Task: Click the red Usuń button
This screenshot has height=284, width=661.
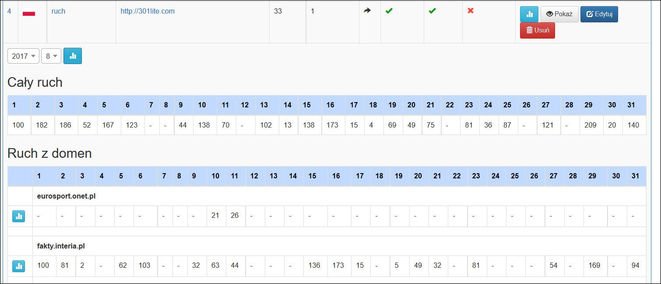Action: coord(538,30)
